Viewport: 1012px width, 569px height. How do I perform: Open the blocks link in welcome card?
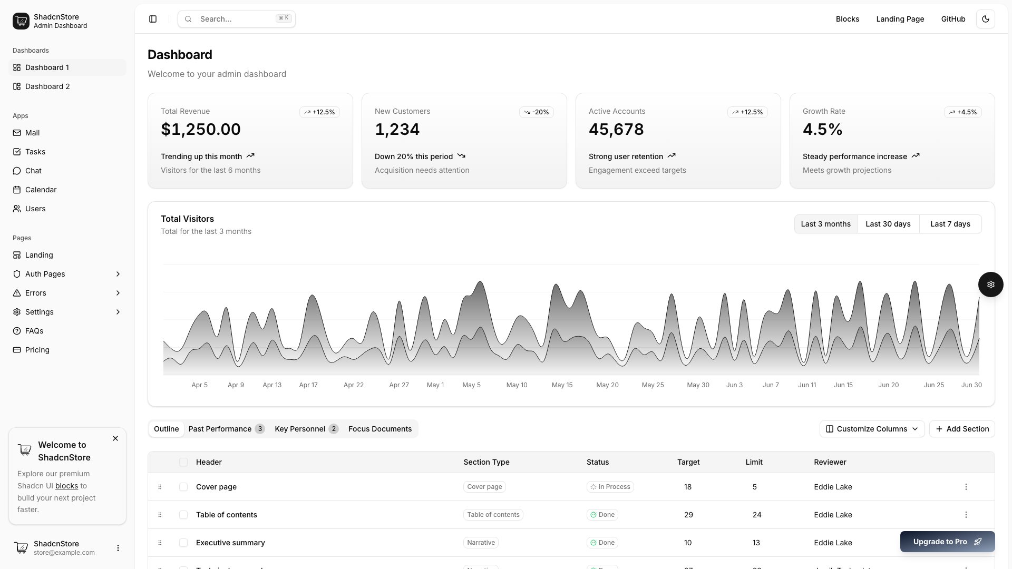coord(67,486)
